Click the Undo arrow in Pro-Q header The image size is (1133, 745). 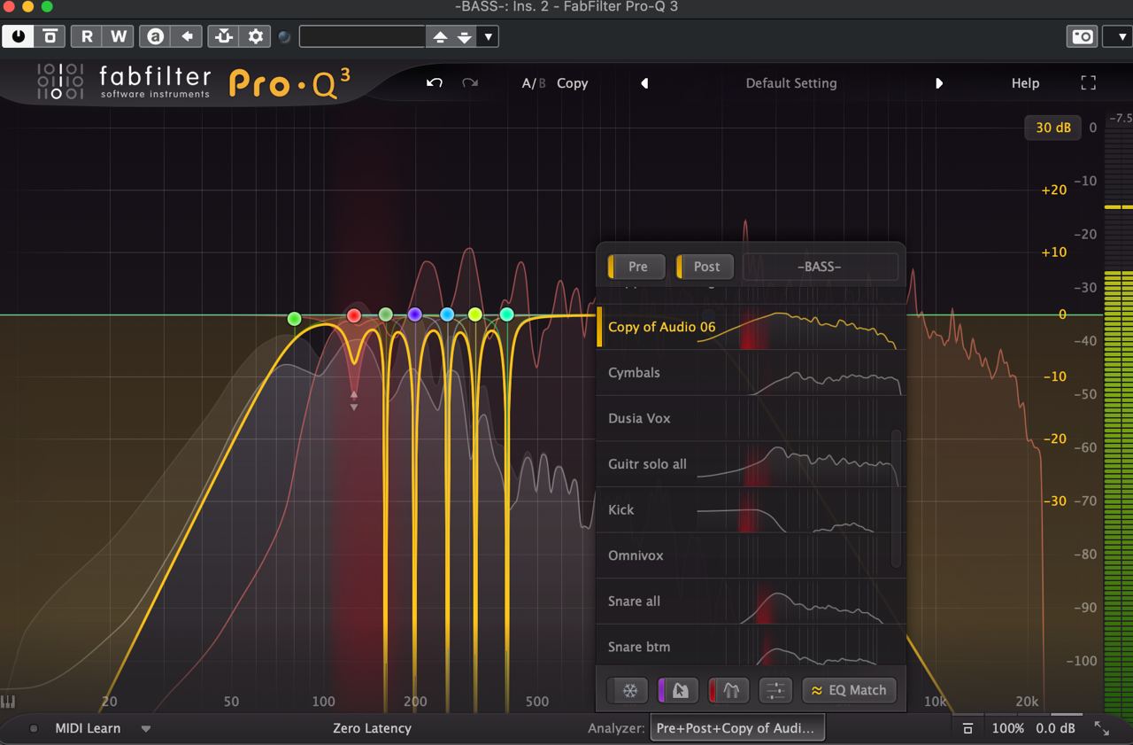(435, 82)
